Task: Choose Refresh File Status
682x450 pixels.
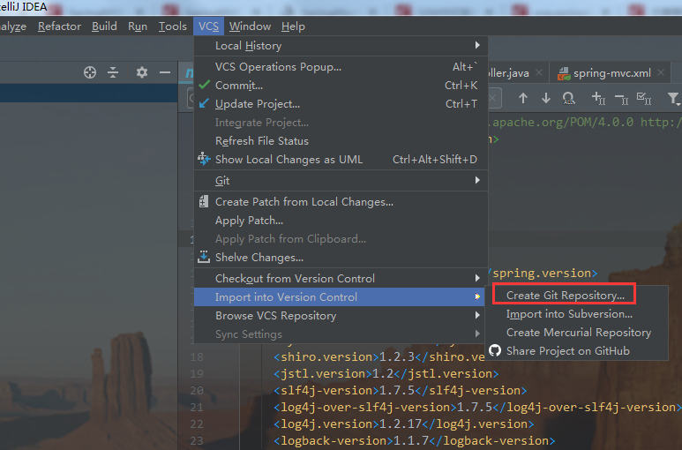Action: pyautogui.click(x=341, y=141)
